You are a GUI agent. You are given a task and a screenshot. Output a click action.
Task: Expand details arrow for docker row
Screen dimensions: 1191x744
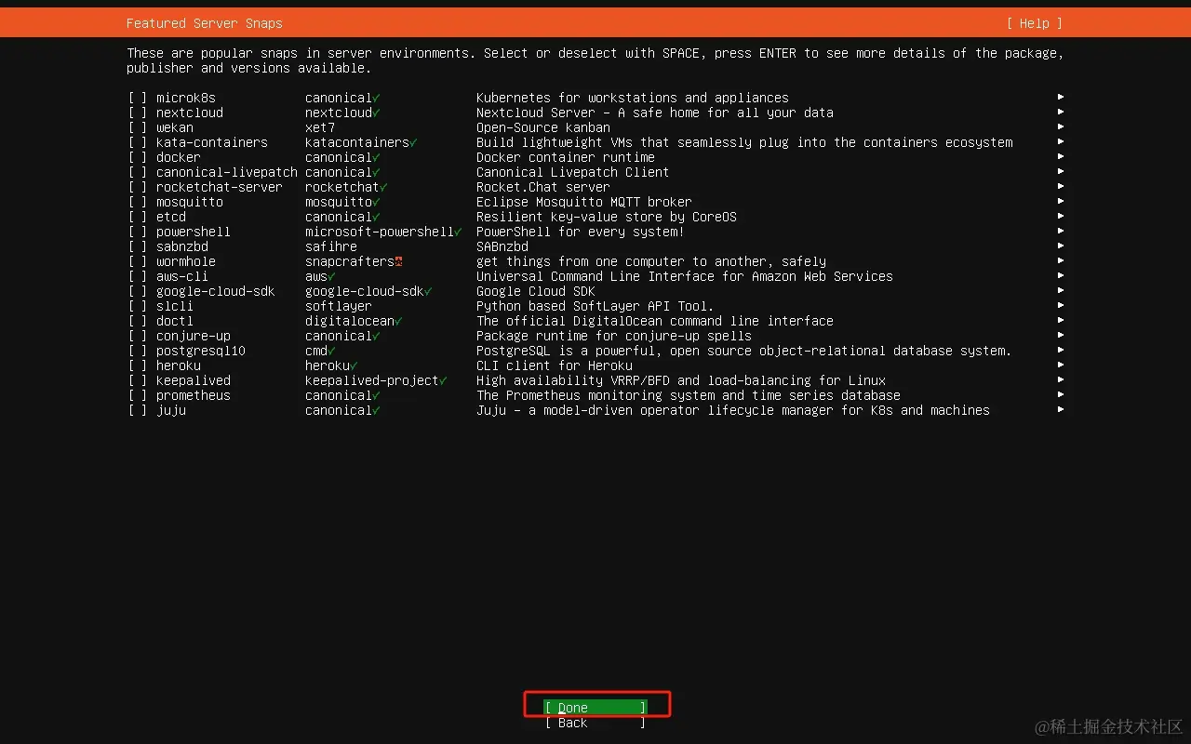click(x=1061, y=156)
